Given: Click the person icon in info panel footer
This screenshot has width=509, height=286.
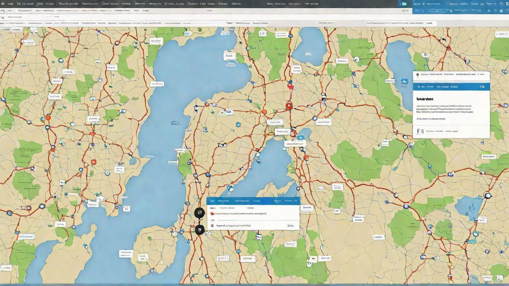Looking at the screenshot, I should (419, 131).
